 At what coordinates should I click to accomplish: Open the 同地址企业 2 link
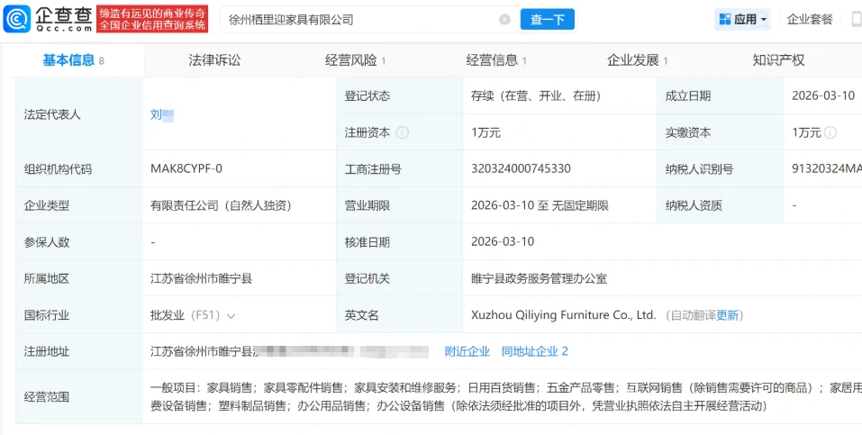(x=534, y=351)
